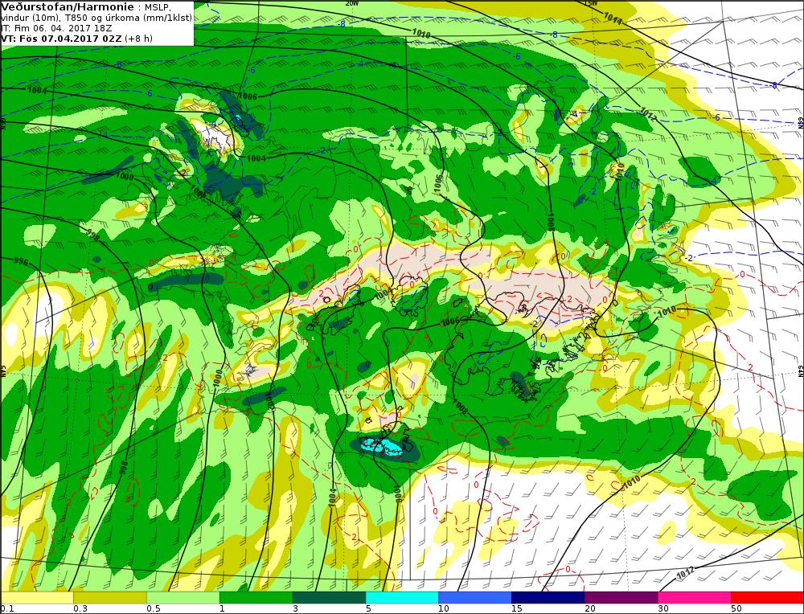The width and height of the screenshot is (804, 614).
Task: Pick the cyan 5–10 legend swatch
Action: tap(402, 598)
